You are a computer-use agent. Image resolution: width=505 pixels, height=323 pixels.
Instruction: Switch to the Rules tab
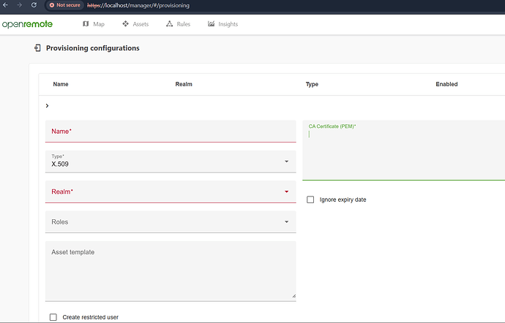pyautogui.click(x=183, y=24)
